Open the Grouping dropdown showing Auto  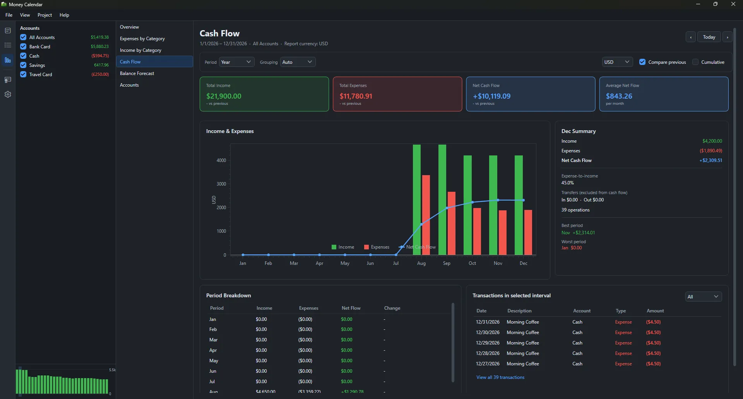coord(298,62)
